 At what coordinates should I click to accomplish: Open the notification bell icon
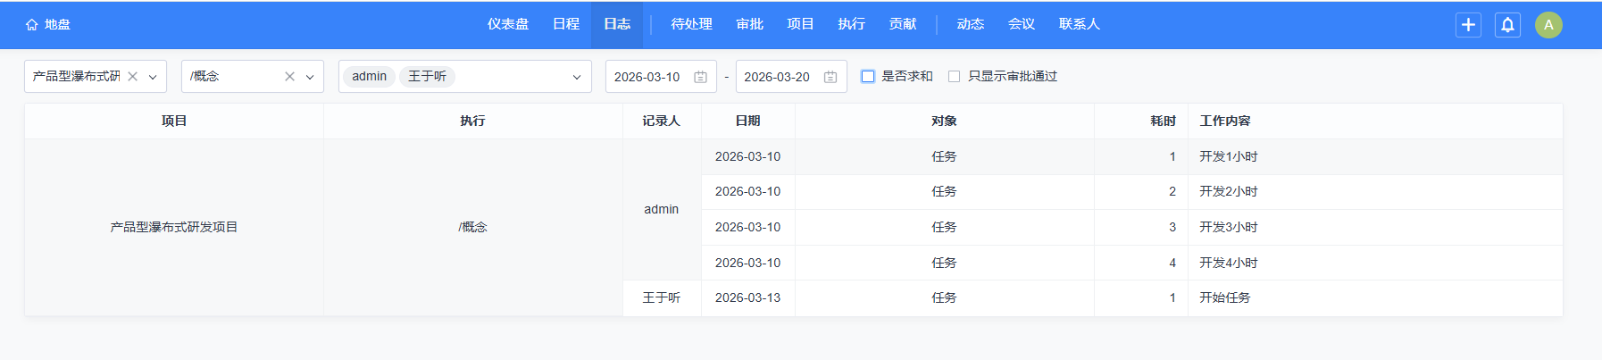(1507, 25)
